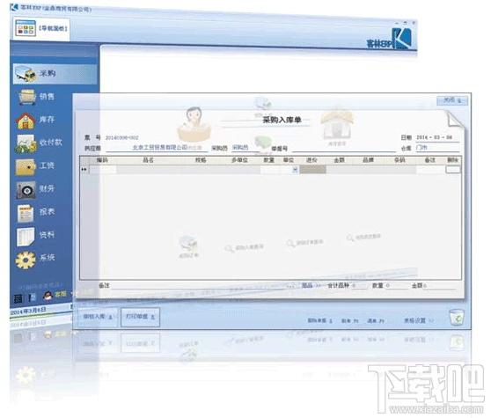Click the app icon in main title bar
This screenshot has height=418, width=491.
tap(14, 8)
